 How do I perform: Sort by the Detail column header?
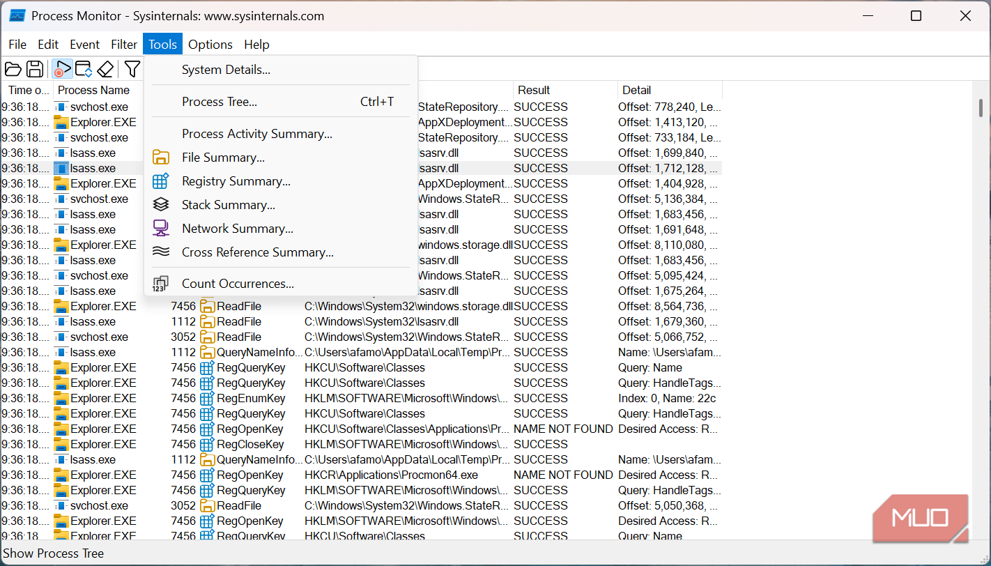670,90
